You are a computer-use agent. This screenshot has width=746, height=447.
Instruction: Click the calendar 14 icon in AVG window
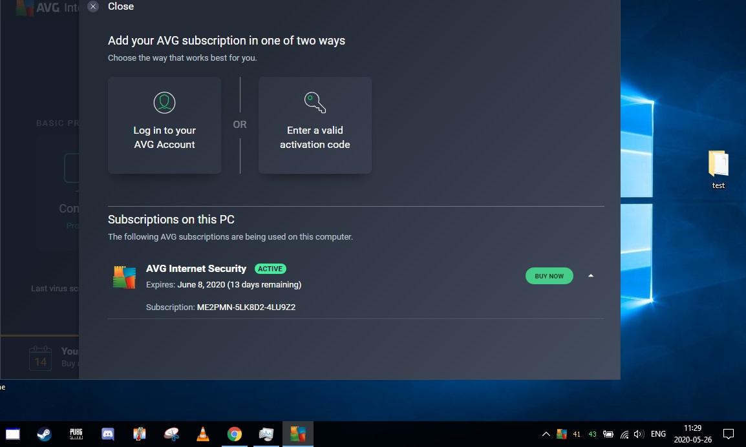point(41,358)
